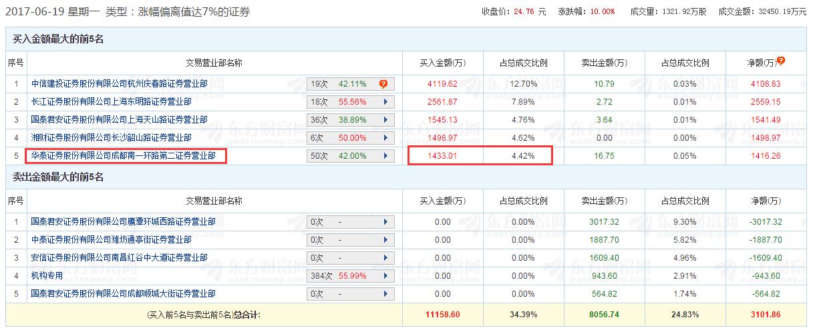Open 华泰证券成都南一环路第二证券营业部 link
This screenshot has height=332, width=817.
[x=124, y=156]
